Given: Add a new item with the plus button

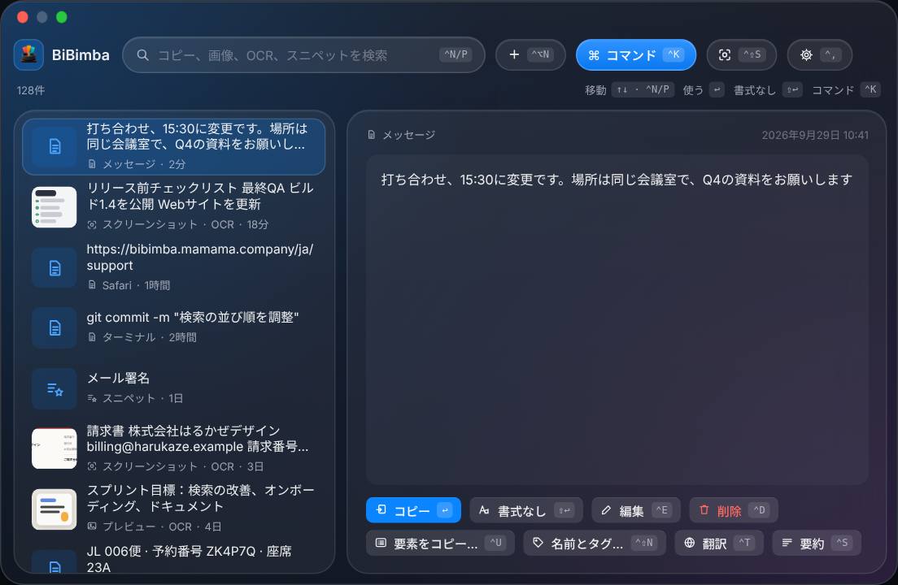Looking at the screenshot, I should (530, 55).
